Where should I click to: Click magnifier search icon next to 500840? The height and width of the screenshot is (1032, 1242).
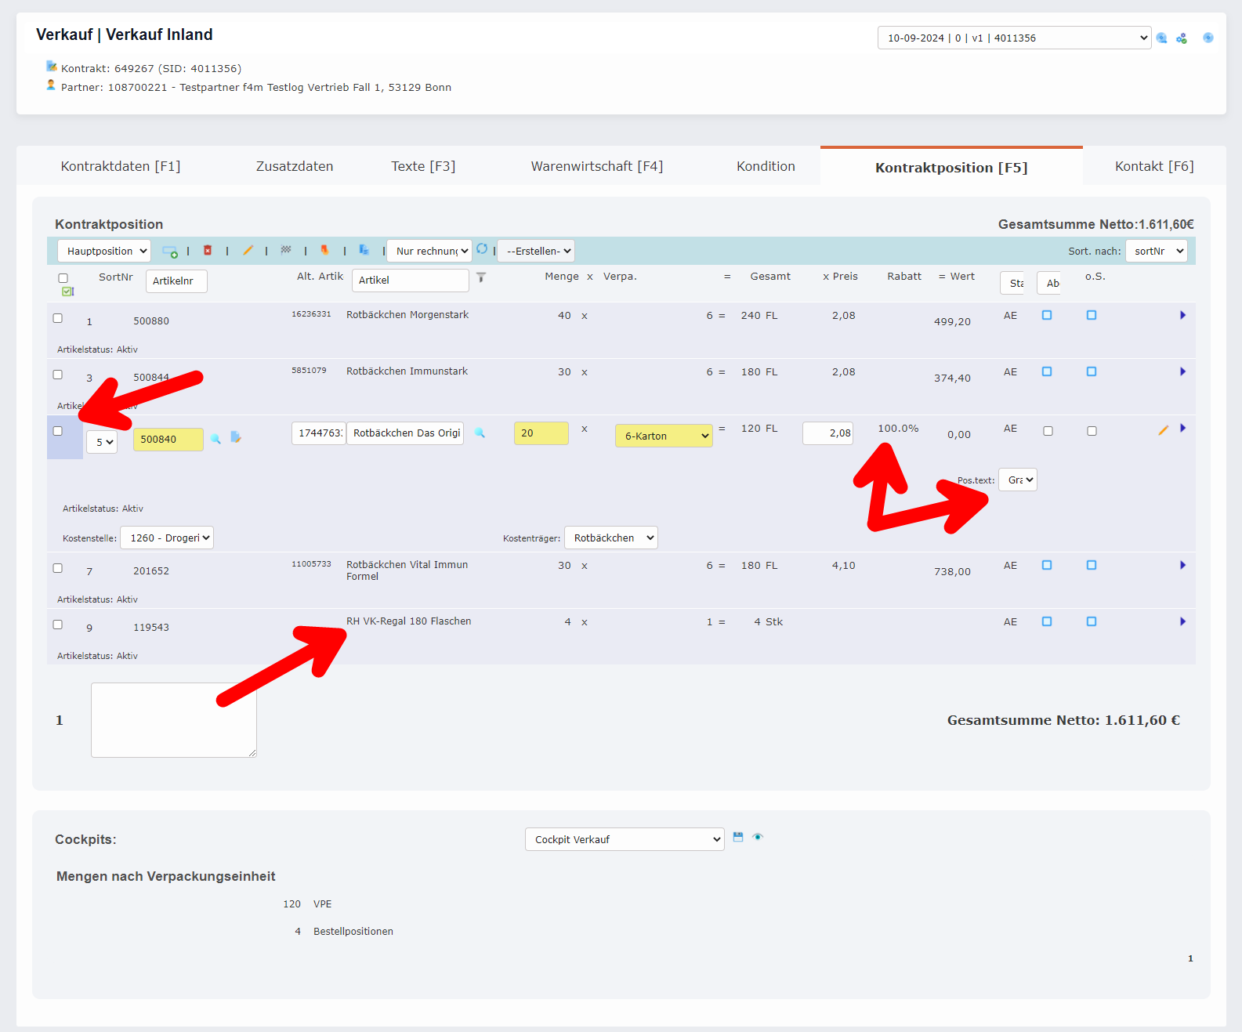pyautogui.click(x=215, y=439)
